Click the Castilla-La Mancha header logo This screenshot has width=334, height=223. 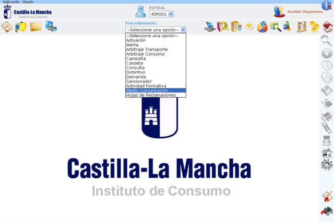tap(28, 12)
